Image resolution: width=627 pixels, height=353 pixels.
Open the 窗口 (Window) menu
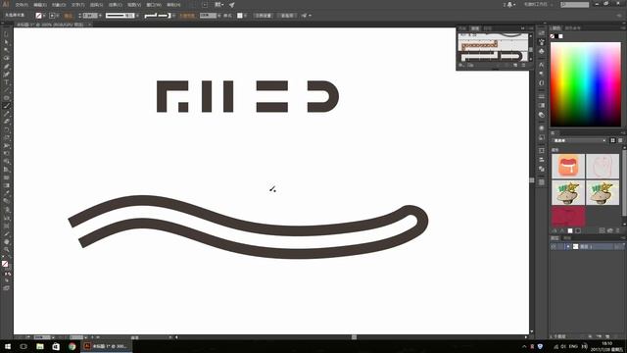click(x=154, y=5)
